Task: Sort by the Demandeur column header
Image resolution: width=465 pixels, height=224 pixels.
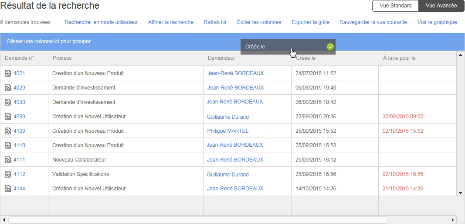Action: pos(221,58)
